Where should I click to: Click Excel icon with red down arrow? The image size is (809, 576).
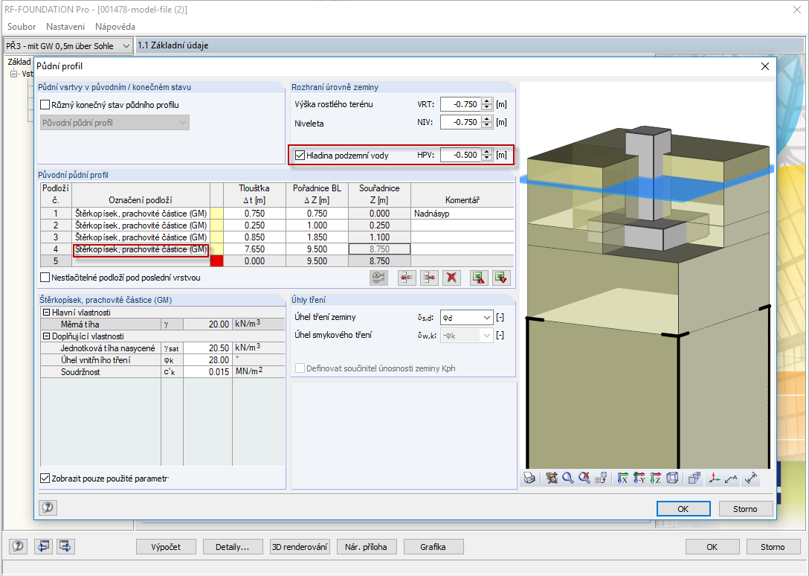[x=501, y=278]
